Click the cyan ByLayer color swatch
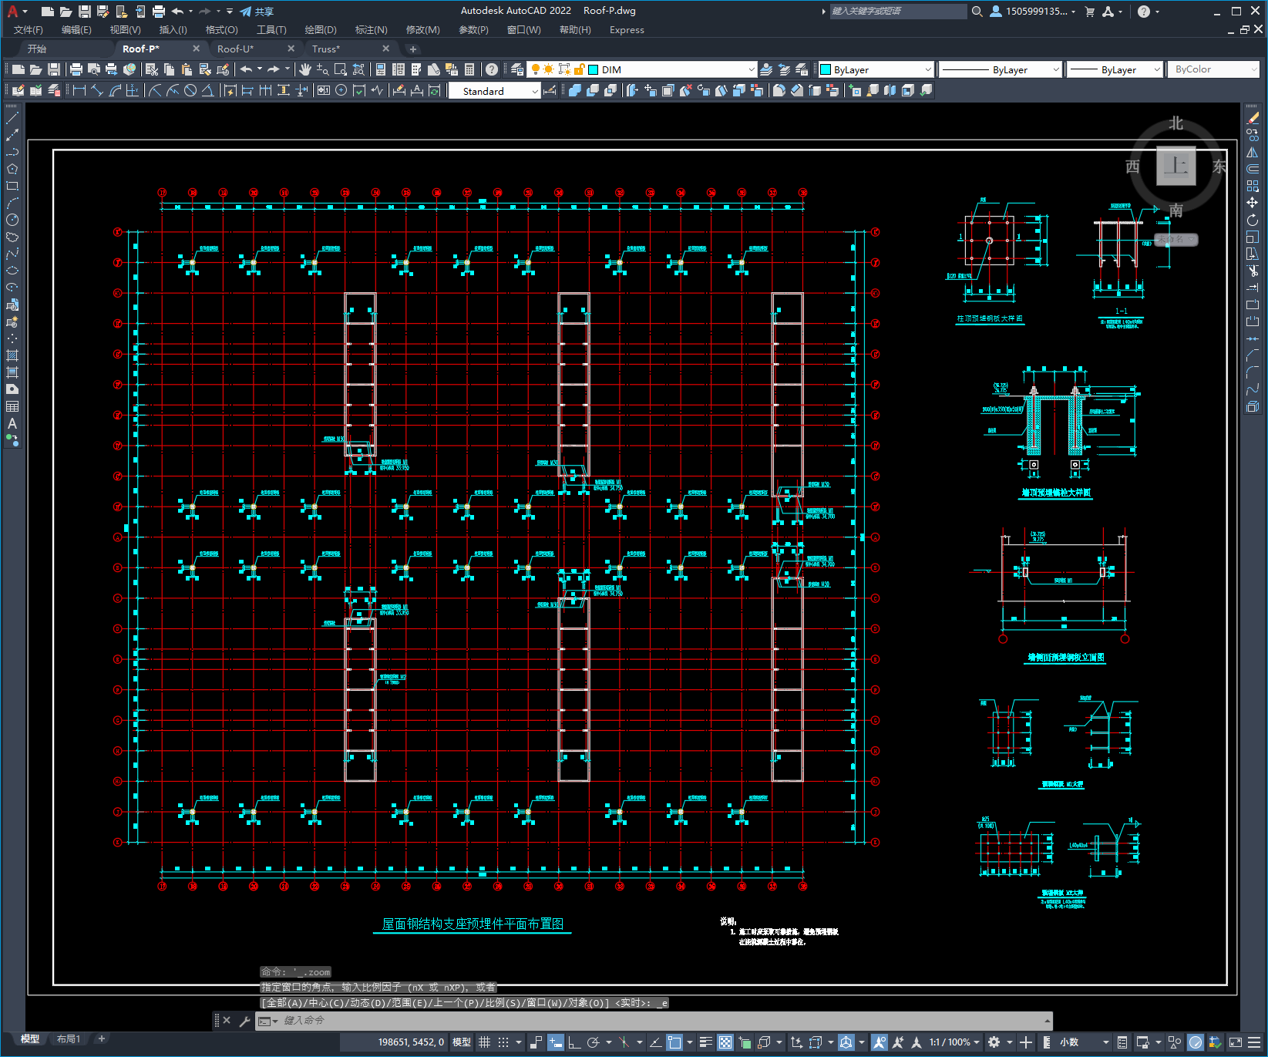This screenshot has height=1057, width=1268. (x=826, y=69)
